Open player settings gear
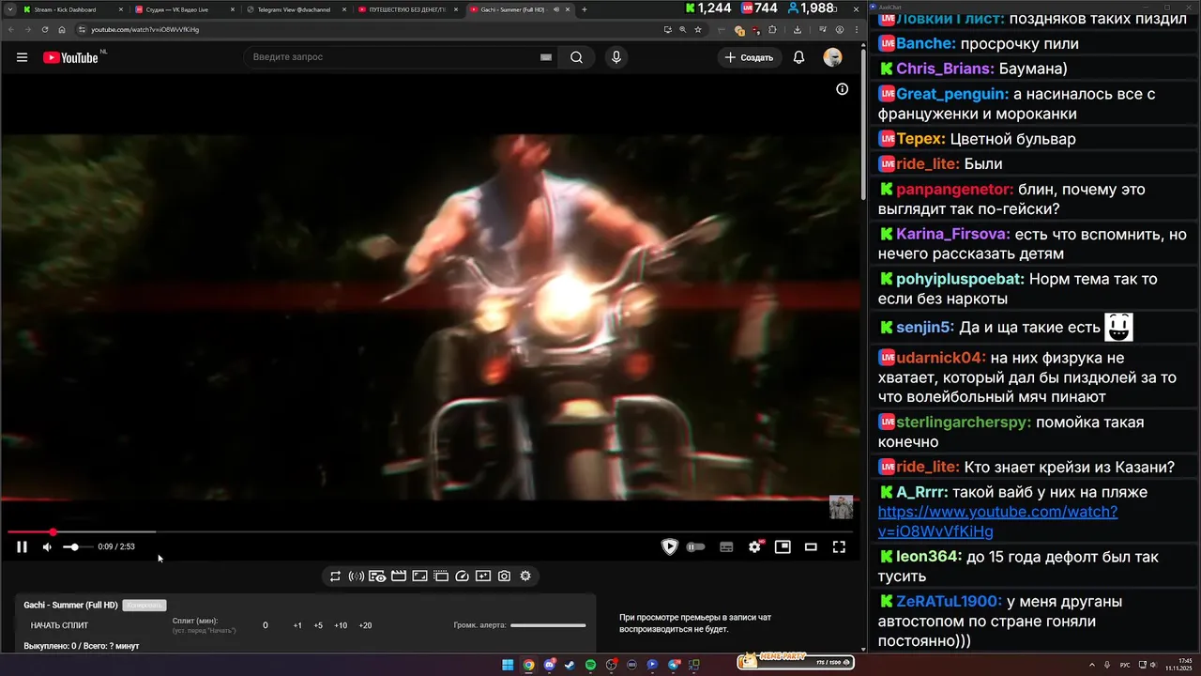Image resolution: width=1201 pixels, height=676 pixels. [x=754, y=546]
